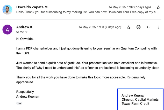Click 'Texas Farm Credit' in the signature
Viewport: 164px width, 110px height.
pos(135,104)
